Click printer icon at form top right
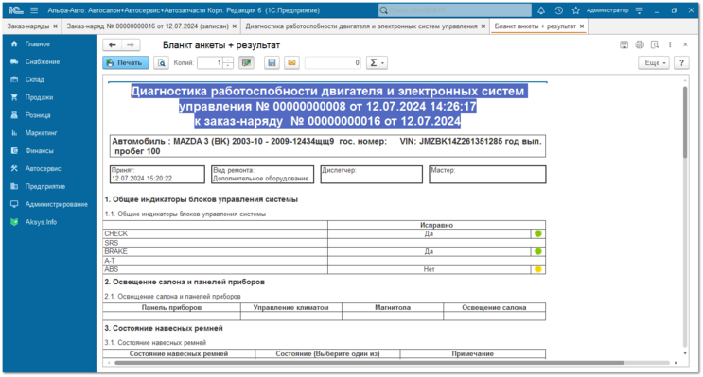703x377 pixels. tap(640, 44)
